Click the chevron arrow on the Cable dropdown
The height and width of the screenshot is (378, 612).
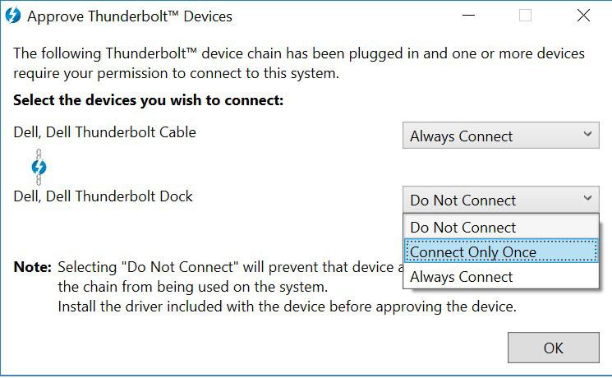(587, 134)
